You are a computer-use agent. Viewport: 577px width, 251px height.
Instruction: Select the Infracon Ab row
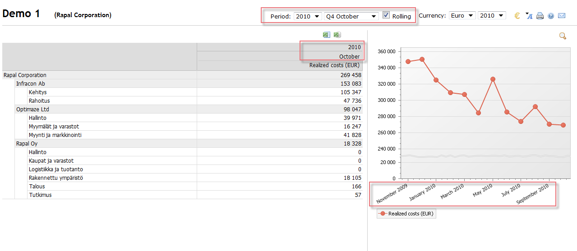tap(31, 84)
